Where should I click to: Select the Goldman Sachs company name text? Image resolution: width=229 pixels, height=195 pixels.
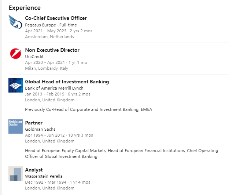coord(40,129)
